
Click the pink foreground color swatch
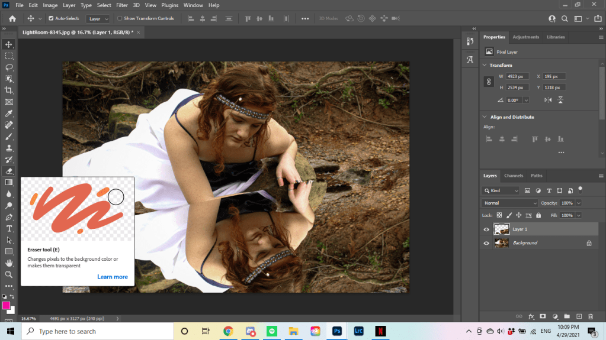click(x=6, y=306)
